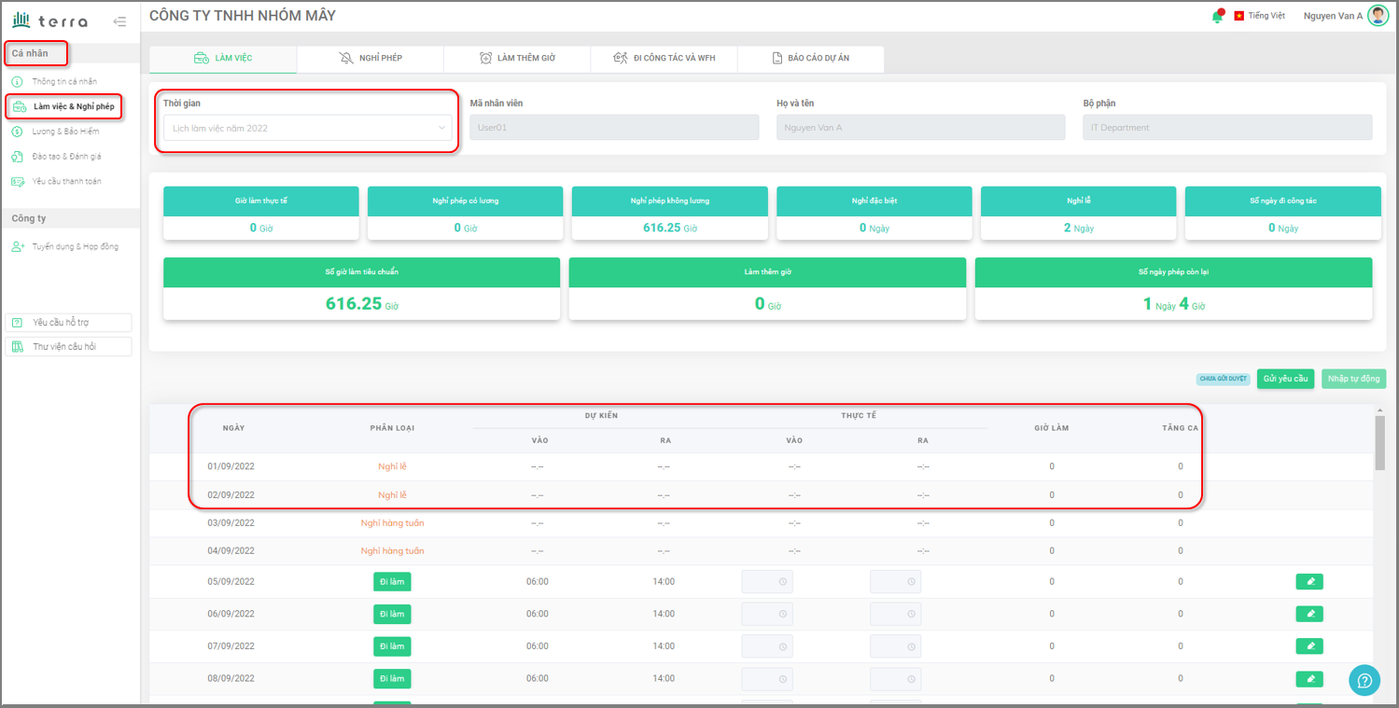Click the Gửi yêu cầu button

pos(1286,379)
